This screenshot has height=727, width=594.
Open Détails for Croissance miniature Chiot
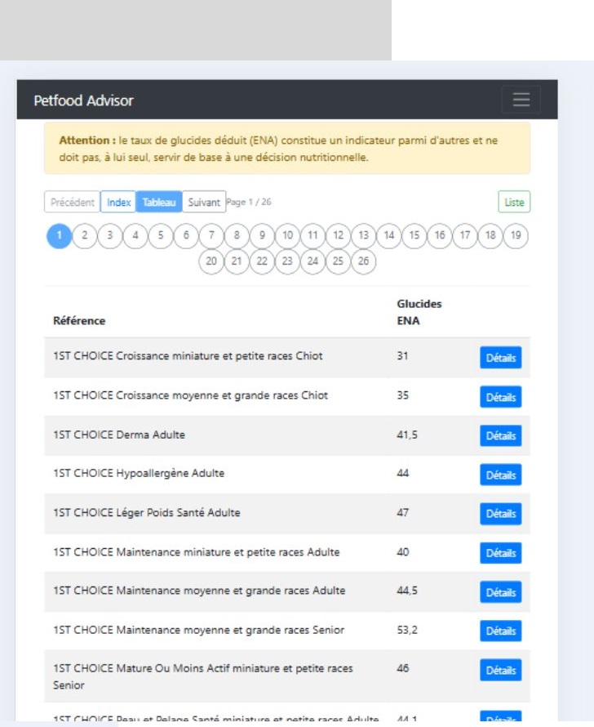point(500,357)
